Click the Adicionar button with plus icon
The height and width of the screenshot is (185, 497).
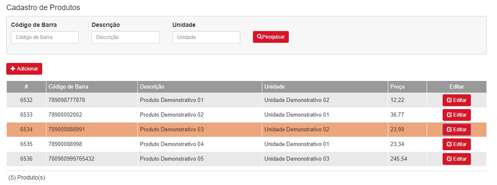coord(24,69)
